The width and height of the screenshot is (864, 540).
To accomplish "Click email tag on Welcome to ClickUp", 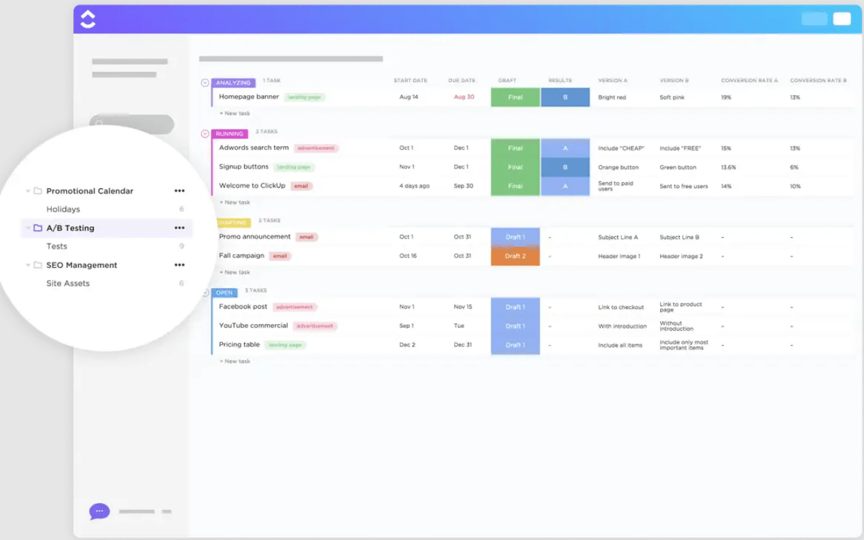I will (302, 186).
